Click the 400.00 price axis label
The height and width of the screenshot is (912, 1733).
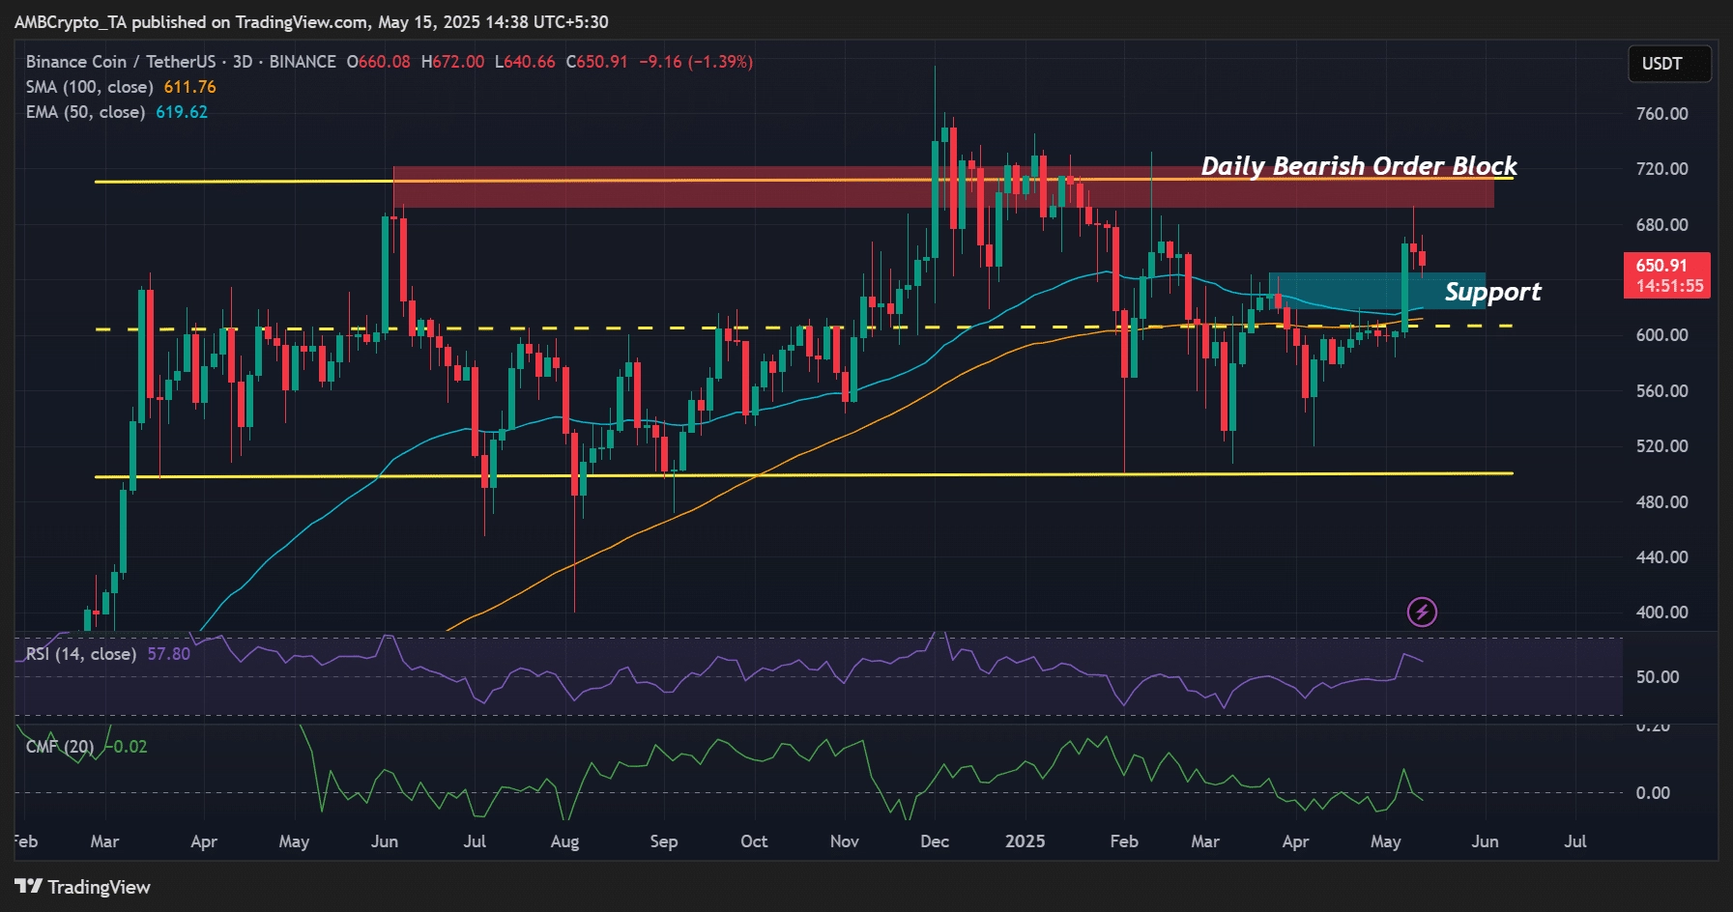point(1662,613)
